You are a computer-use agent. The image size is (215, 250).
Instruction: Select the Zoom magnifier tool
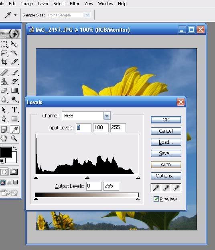point(14,138)
